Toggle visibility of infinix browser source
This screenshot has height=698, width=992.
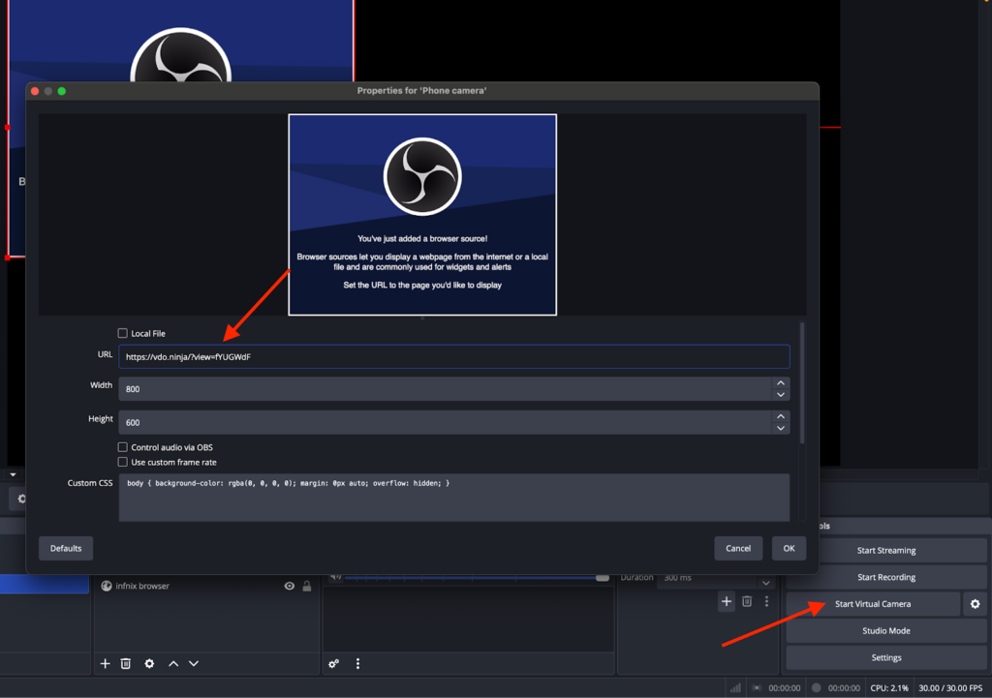(x=289, y=586)
